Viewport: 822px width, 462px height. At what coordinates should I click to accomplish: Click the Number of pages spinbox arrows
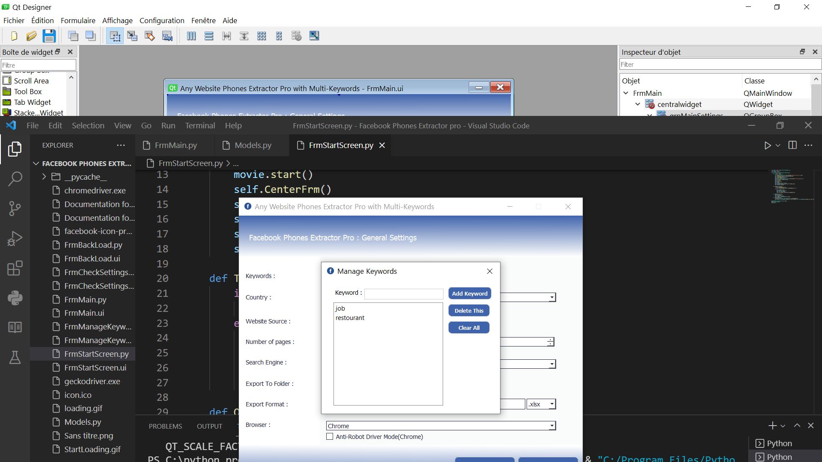550,342
